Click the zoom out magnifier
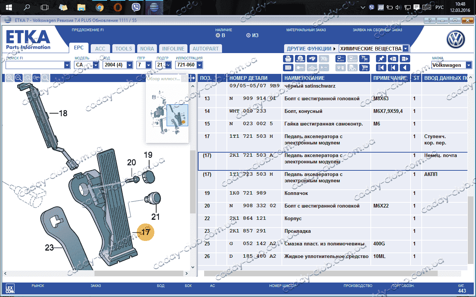This screenshot has width=476, height=297. (x=18, y=78)
